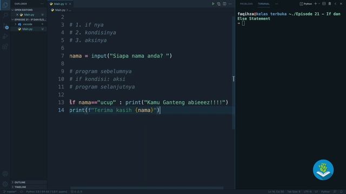Click the feedback icon in status bar
Image resolution: width=346 pixels, height=194 pixels.
335,192
